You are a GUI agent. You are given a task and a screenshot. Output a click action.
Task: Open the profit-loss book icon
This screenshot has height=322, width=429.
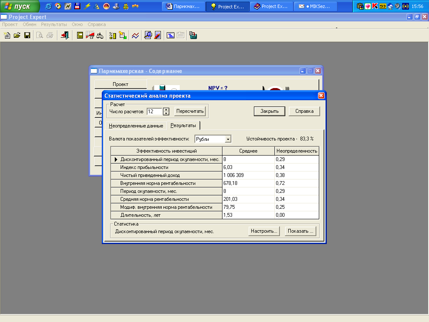click(x=80, y=35)
